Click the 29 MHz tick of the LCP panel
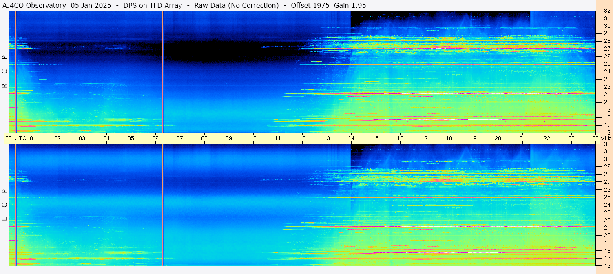This screenshot has height=274, width=613. [607, 167]
